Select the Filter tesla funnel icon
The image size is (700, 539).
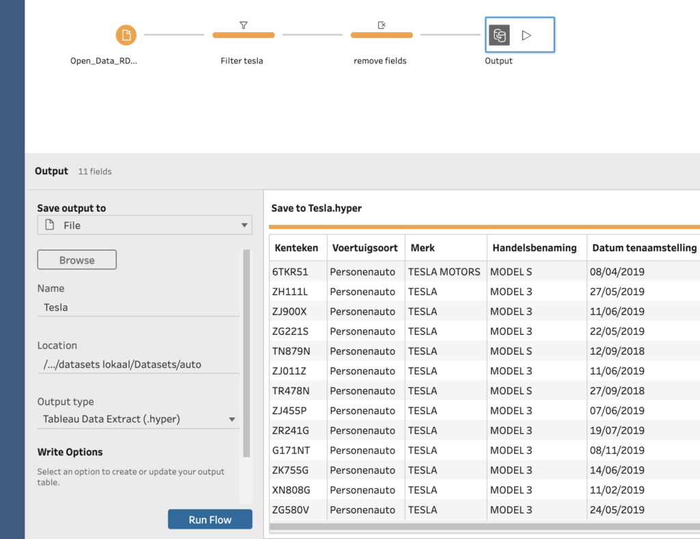coord(243,25)
